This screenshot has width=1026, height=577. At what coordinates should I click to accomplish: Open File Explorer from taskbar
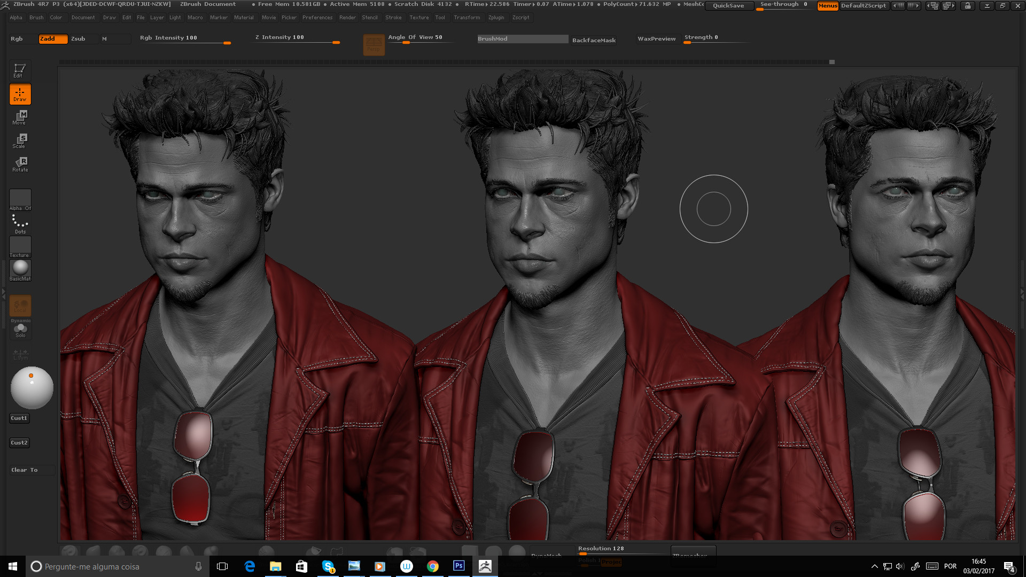click(276, 566)
